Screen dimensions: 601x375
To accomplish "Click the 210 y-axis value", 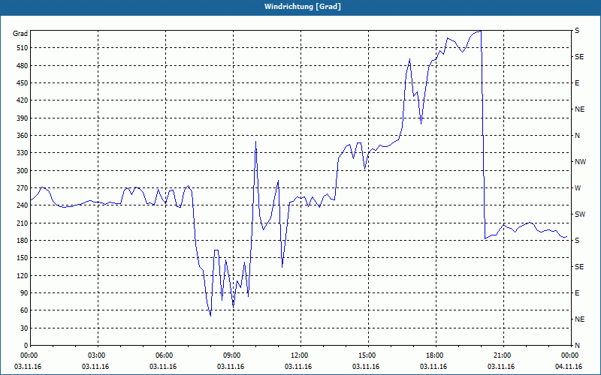I will pyautogui.click(x=23, y=223).
